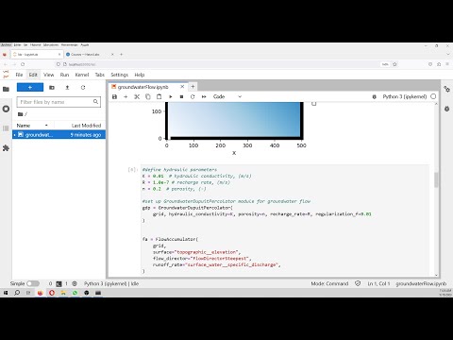Viewport: 453px width, 340px height.
Task: Open the Kernel menu
Action: [x=82, y=75]
